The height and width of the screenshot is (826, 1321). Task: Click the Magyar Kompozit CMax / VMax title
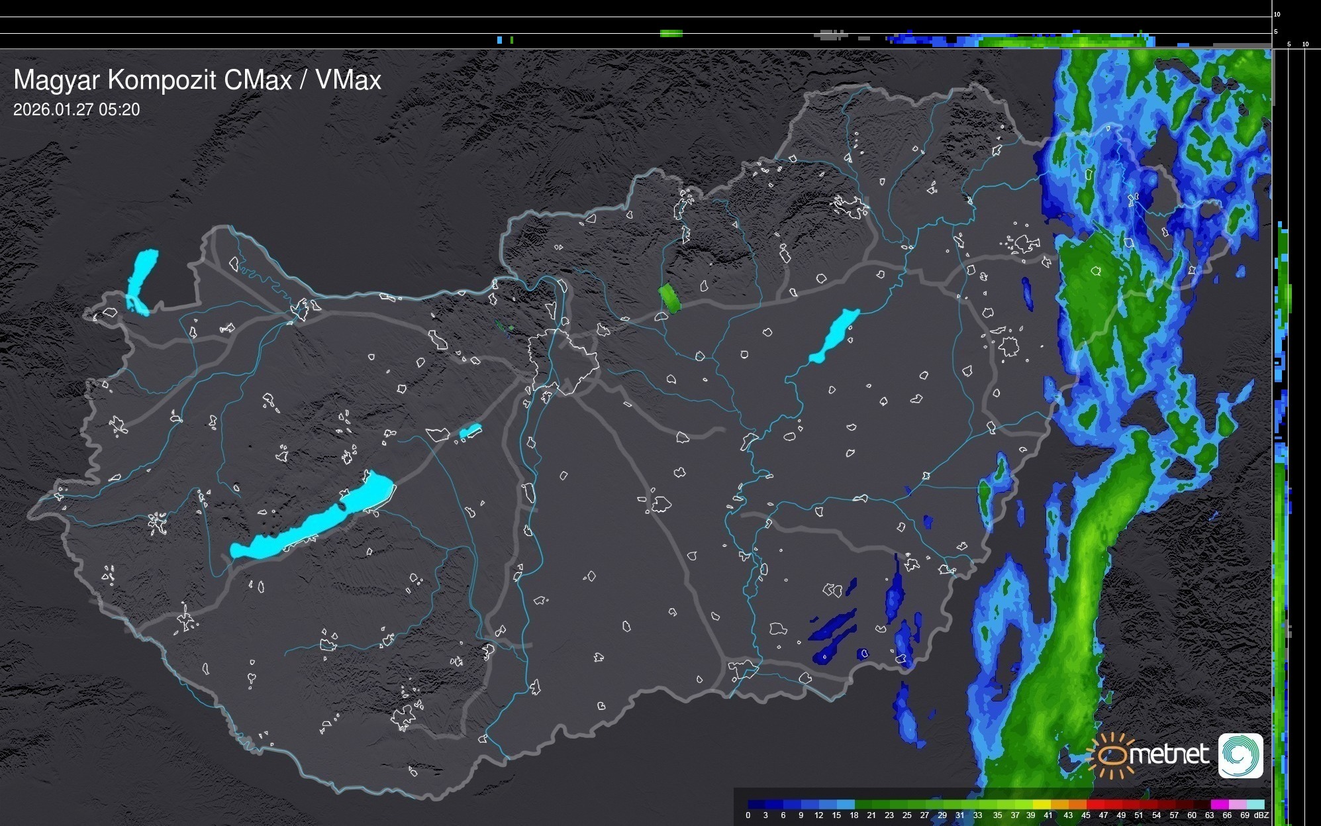point(197,80)
